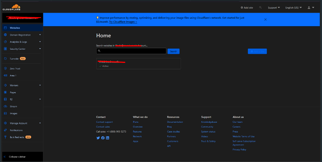Viewport: 322px width, 162px height.
Task: Click Add site in the top bar
Action: pos(247,7)
